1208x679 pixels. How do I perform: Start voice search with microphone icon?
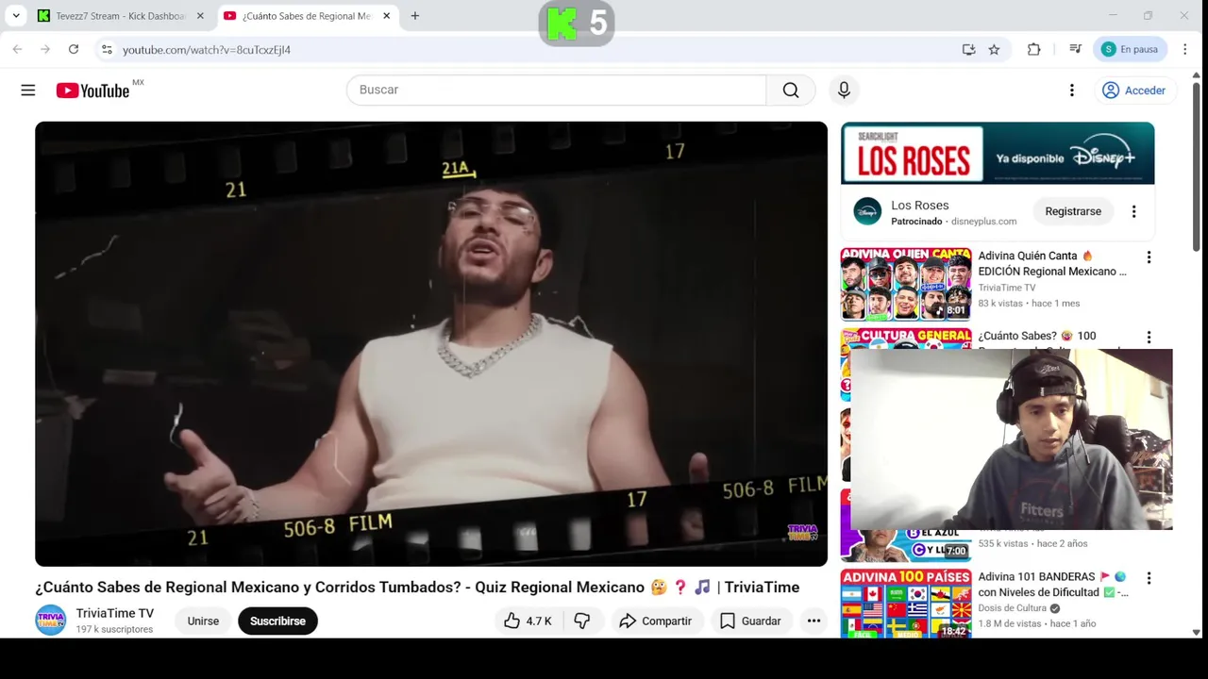pos(844,90)
